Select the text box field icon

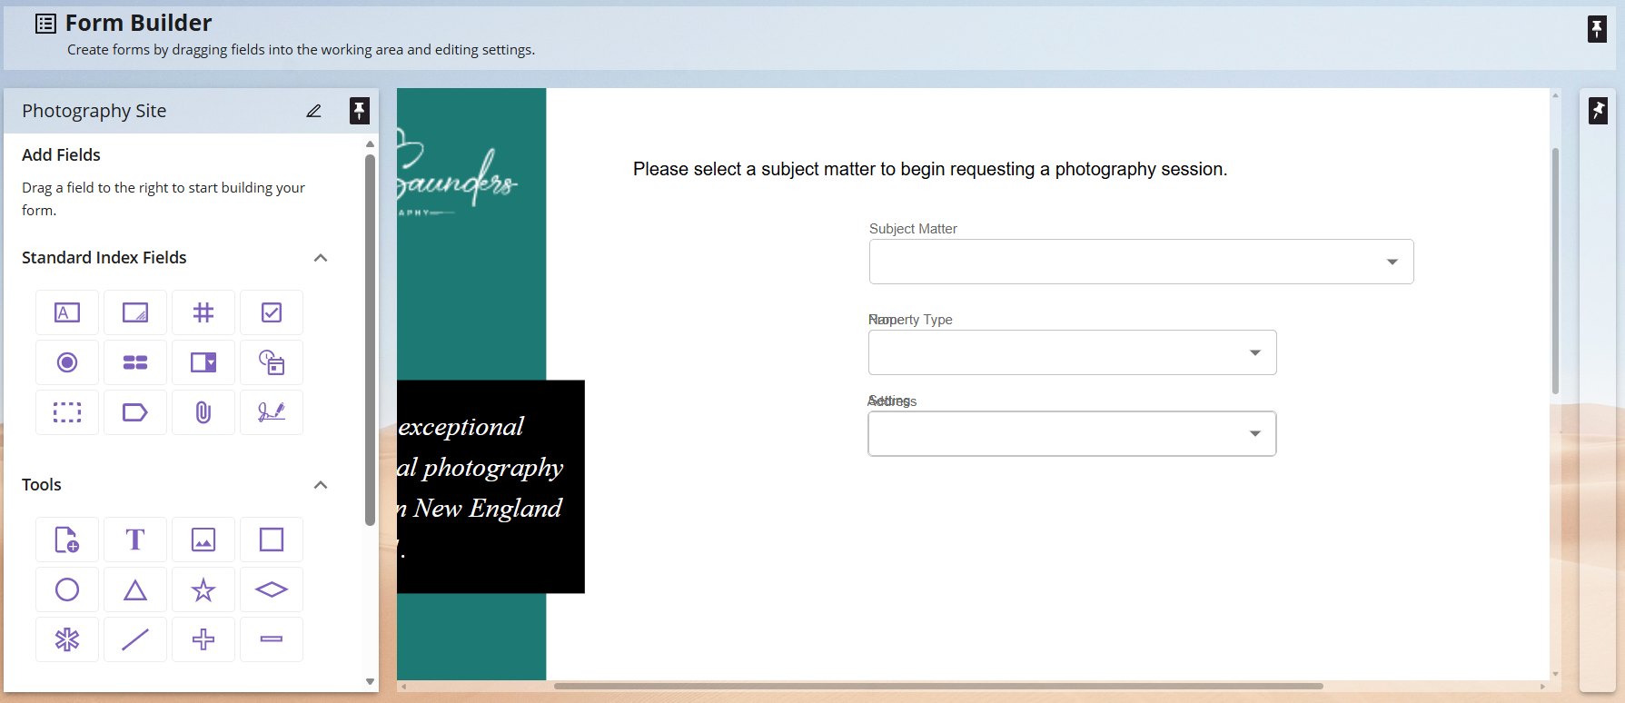coord(67,312)
